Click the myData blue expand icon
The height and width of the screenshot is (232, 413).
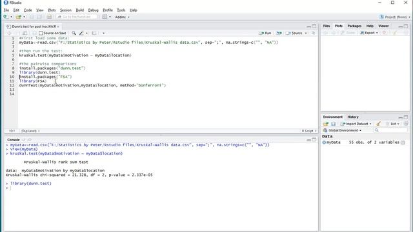point(324,142)
